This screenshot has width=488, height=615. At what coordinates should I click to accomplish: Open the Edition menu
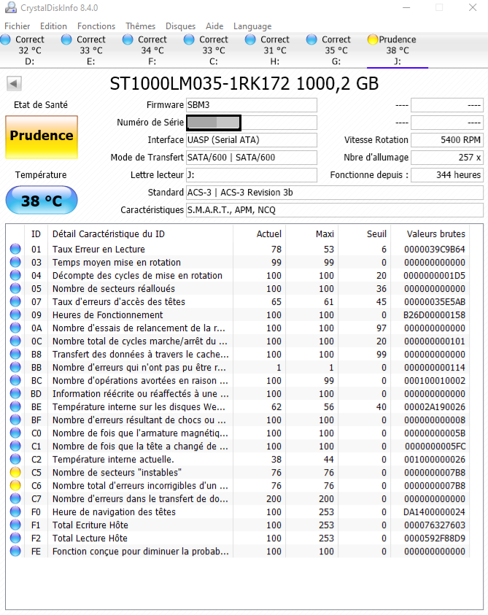click(x=53, y=26)
